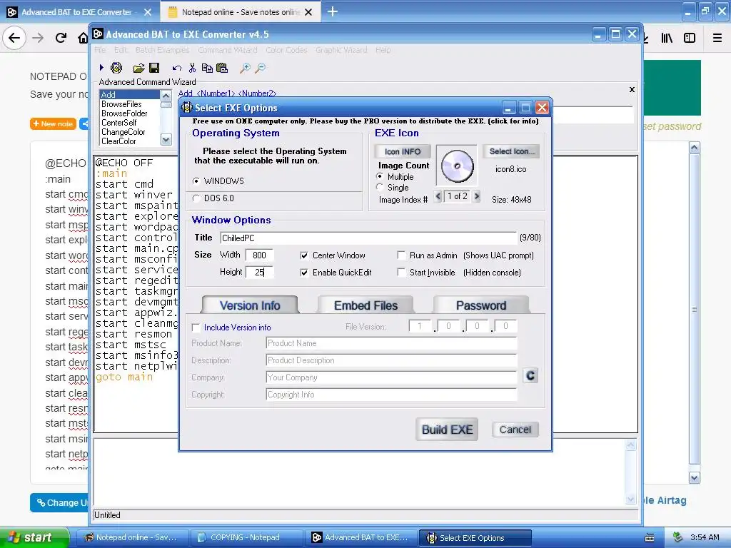Screen dimensions: 731x548
Task: Click next image index arrow
Action: tap(476, 196)
